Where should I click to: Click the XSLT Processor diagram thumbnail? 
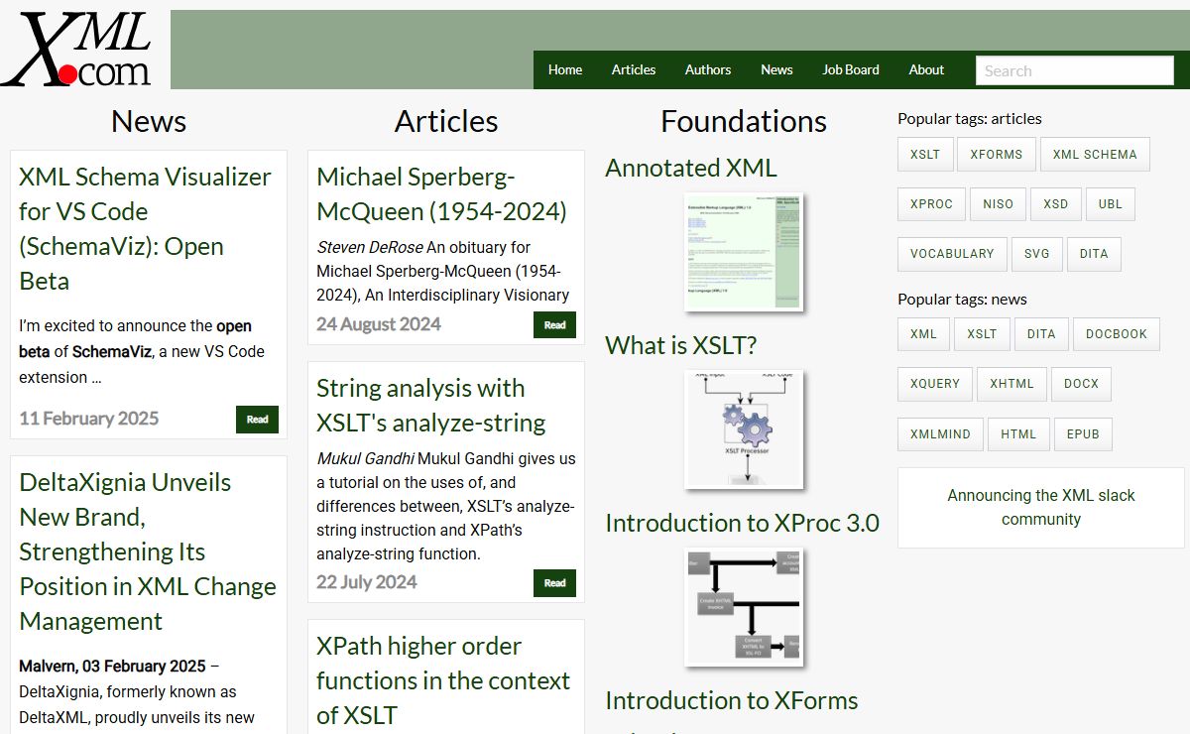click(x=744, y=429)
